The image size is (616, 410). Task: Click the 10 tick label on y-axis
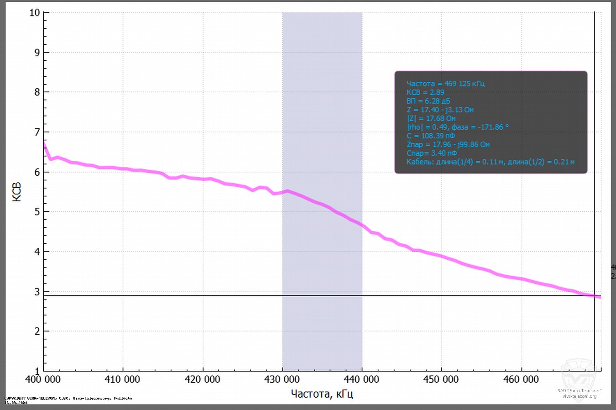click(35, 13)
